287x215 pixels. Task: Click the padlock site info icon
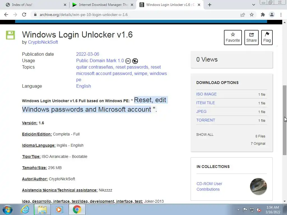tap(35, 15)
